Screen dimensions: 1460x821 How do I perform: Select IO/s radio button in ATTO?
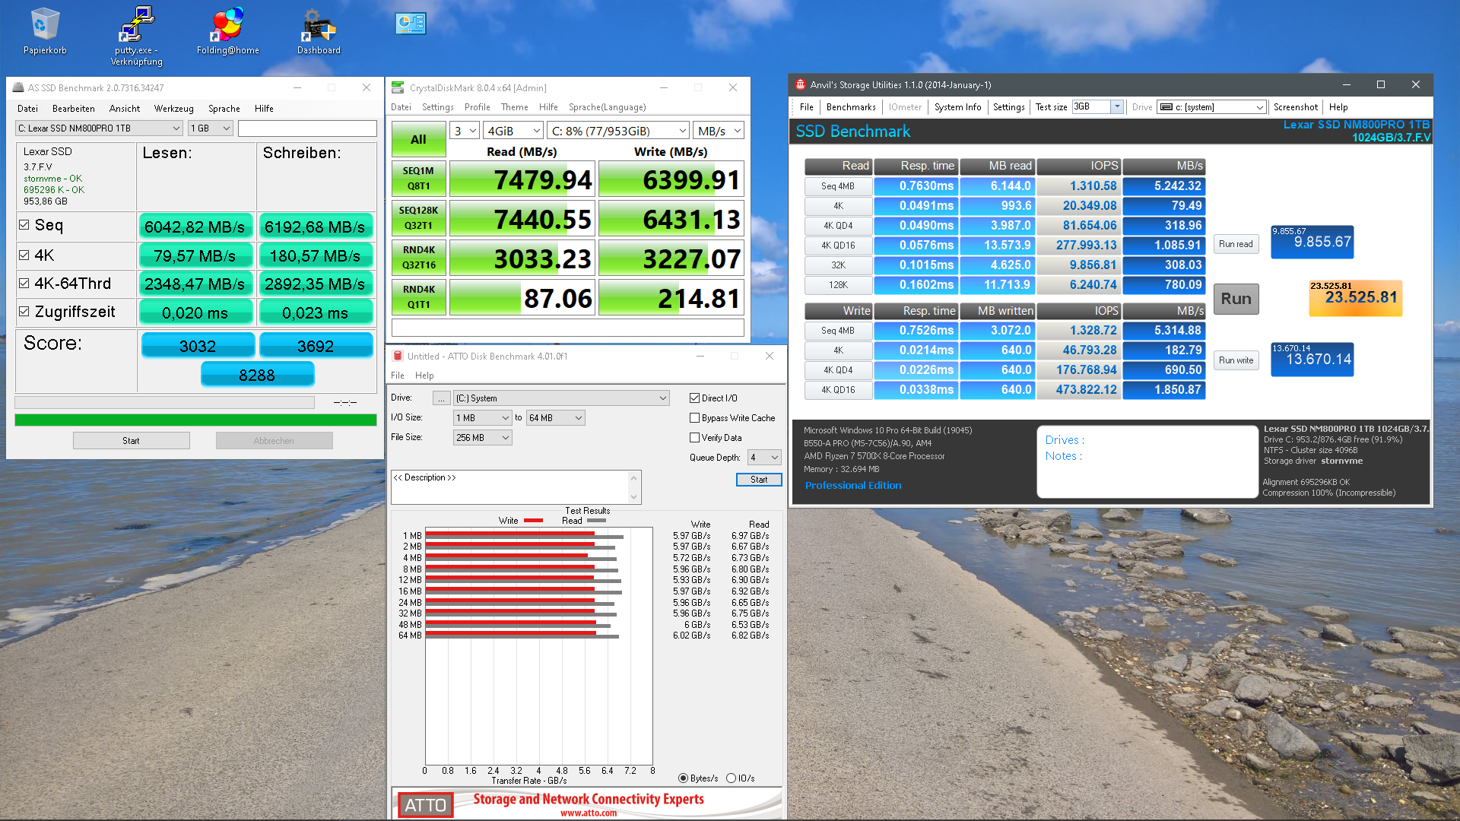731,778
